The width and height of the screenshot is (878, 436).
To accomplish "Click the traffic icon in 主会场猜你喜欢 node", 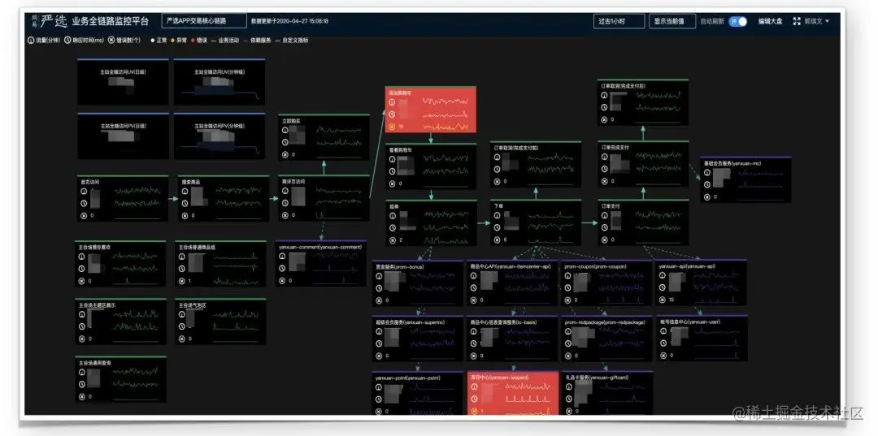I will coord(82,257).
